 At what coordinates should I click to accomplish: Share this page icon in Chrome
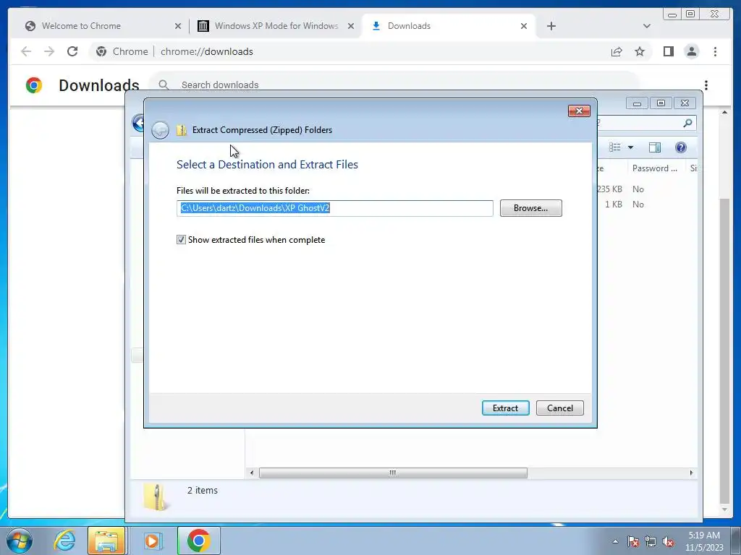pyautogui.click(x=617, y=51)
